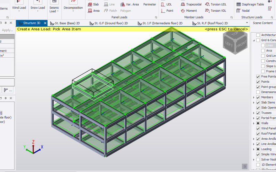Select the Nodal structure load
The image size is (276, 172).
(243, 11)
